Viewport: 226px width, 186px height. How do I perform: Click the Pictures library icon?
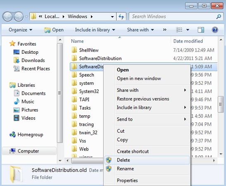(x=17, y=110)
